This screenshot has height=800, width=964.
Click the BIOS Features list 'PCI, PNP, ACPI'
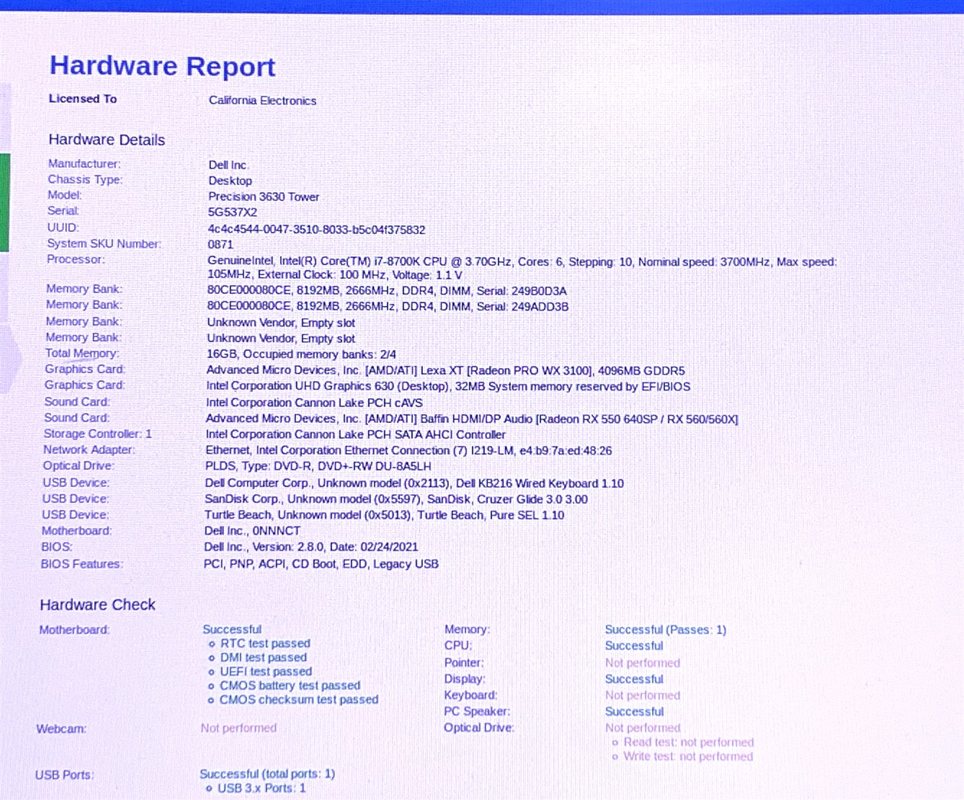pos(321,564)
